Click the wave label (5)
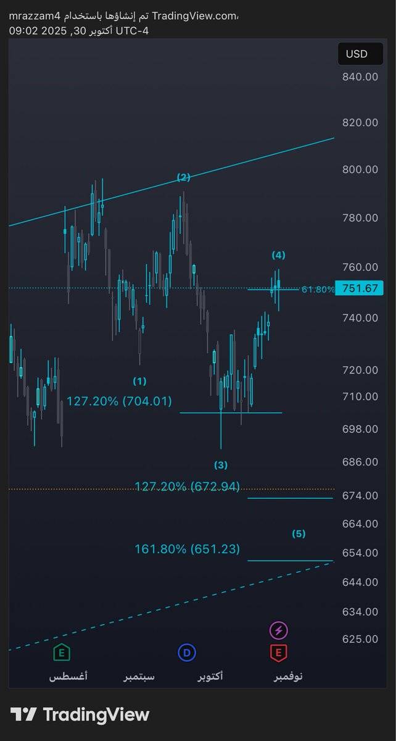The image size is (396, 741). coord(299,534)
